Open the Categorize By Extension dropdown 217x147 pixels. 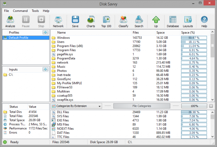pos(76,106)
